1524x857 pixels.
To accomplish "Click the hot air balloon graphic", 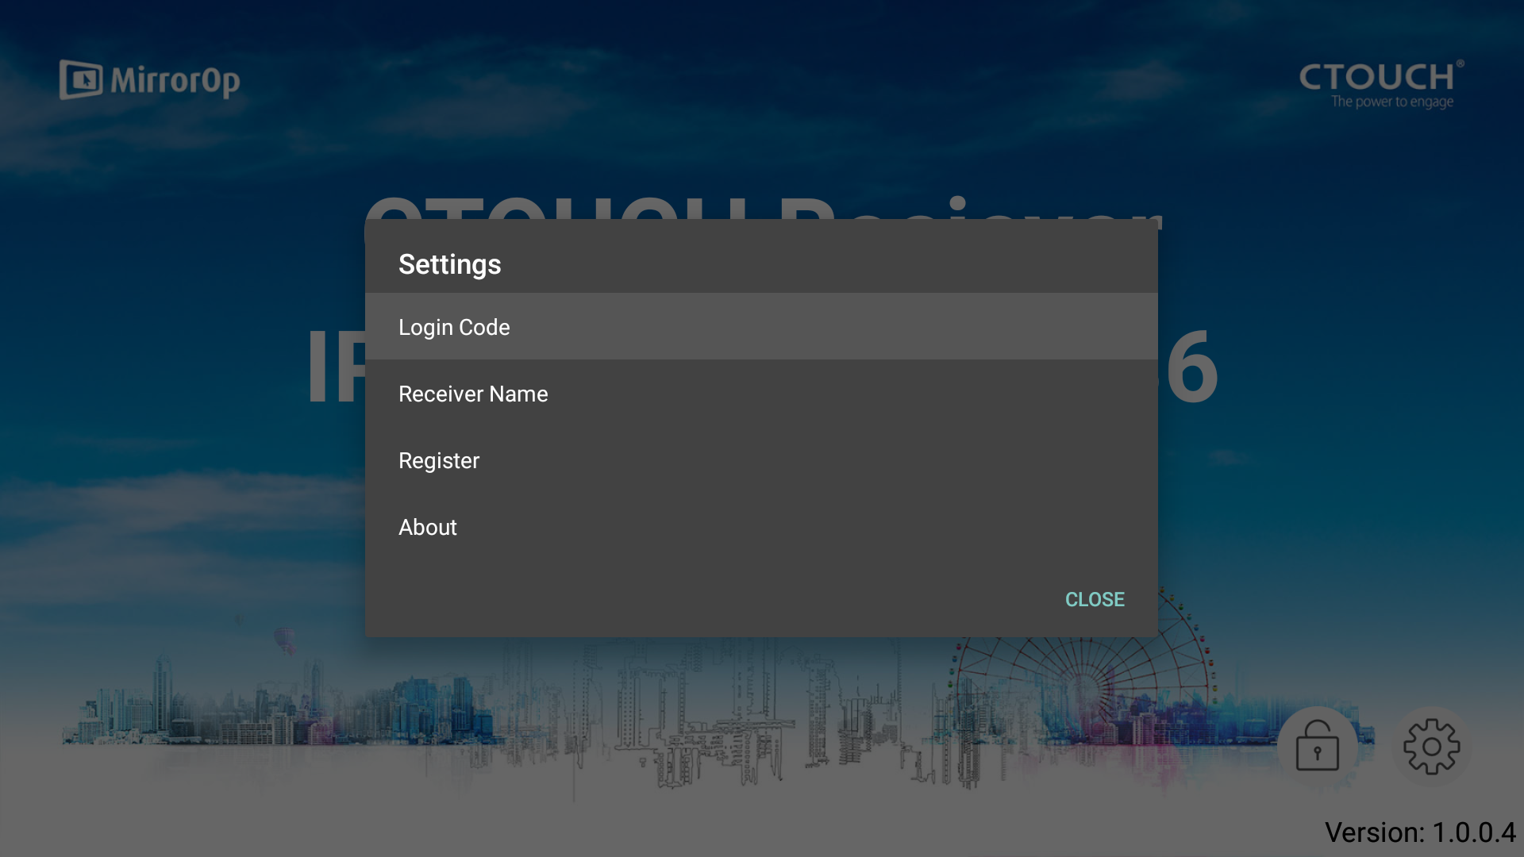I will click(x=284, y=639).
